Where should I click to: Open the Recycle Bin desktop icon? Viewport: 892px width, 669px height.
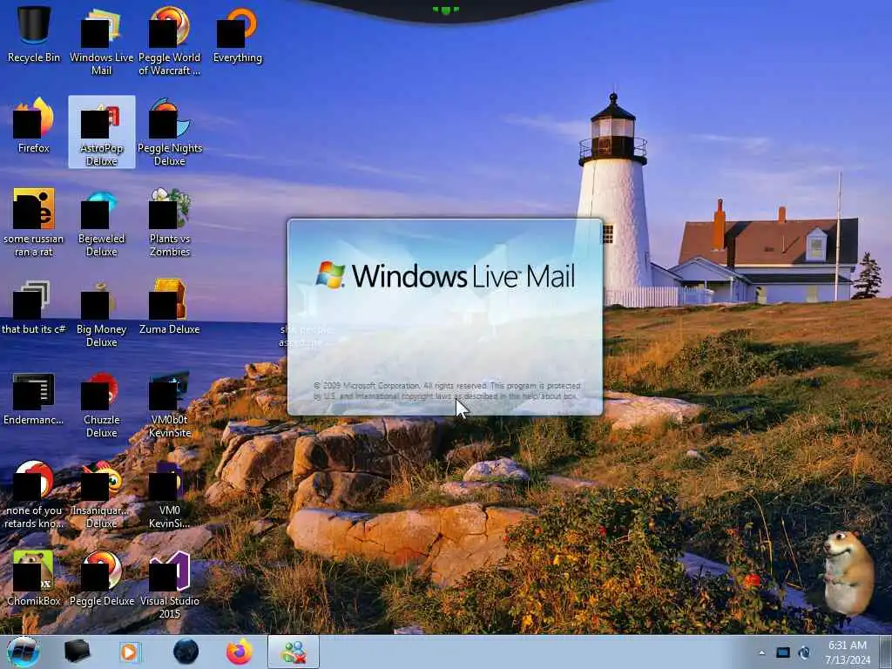click(x=34, y=34)
